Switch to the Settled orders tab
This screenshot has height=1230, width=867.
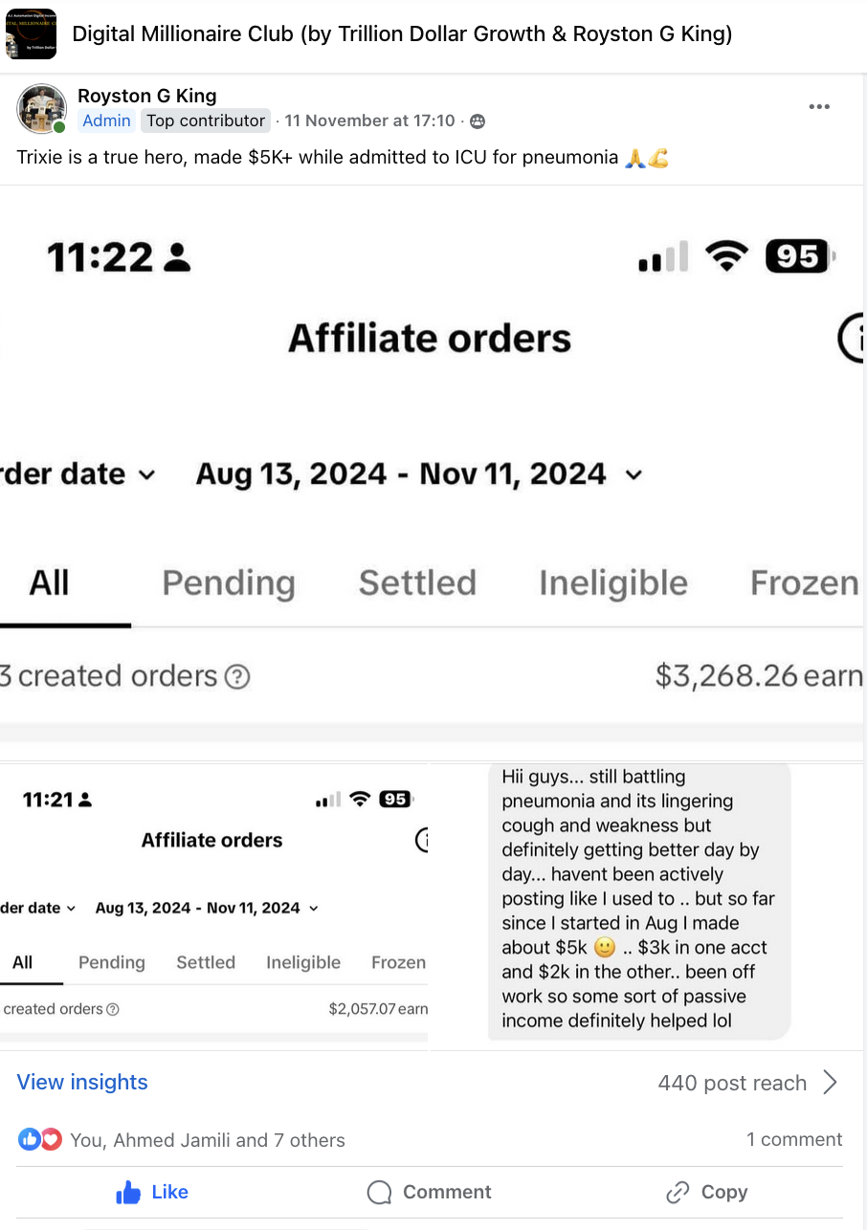click(x=417, y=583)
